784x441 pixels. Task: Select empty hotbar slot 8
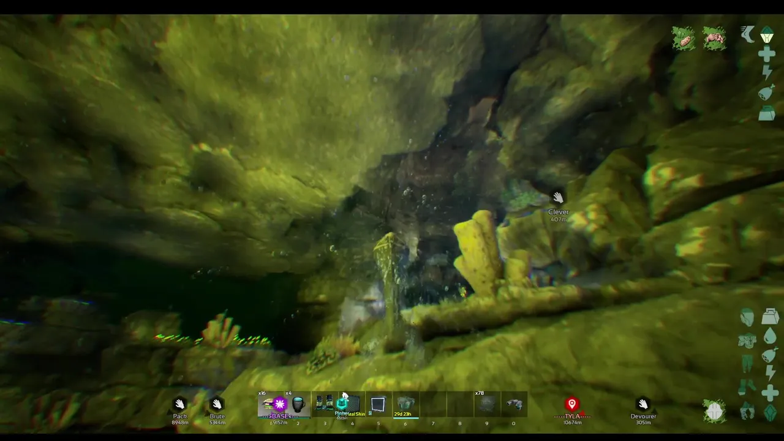click(x=460, y=405)
